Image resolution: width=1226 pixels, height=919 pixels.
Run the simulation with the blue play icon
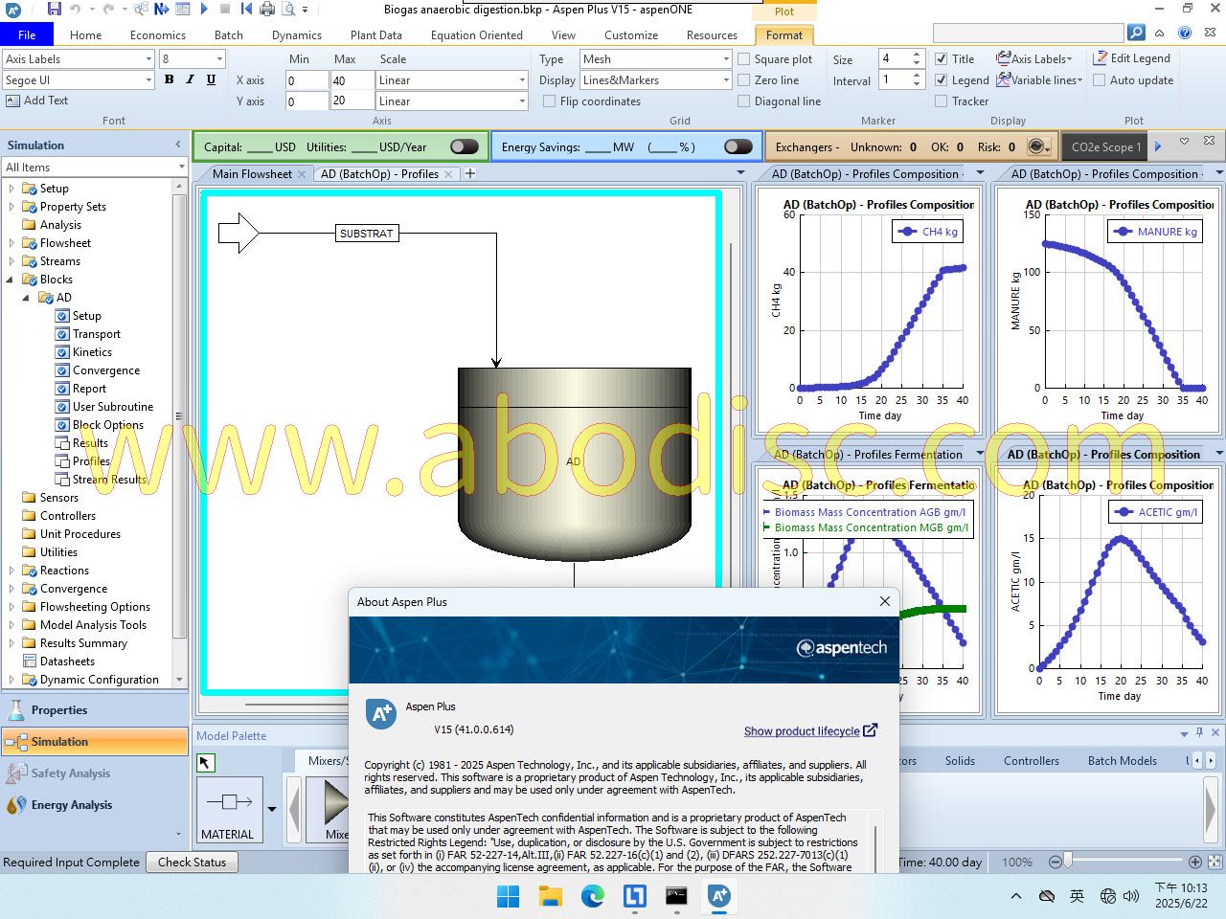[204, 10]
